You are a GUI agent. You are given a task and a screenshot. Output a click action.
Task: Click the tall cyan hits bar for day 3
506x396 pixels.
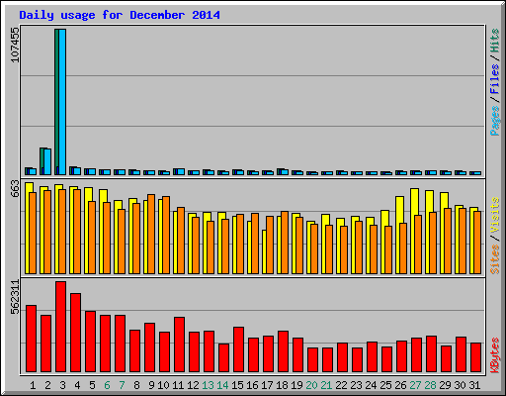click(62, 102)
